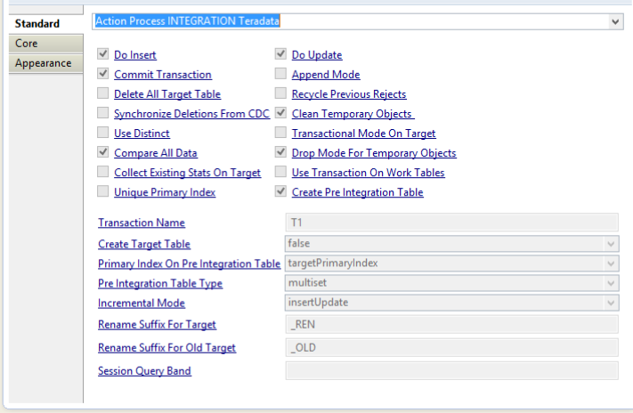Uncheck Drop Mode For Temporary Objects checkbox

(x=280, y=152)
